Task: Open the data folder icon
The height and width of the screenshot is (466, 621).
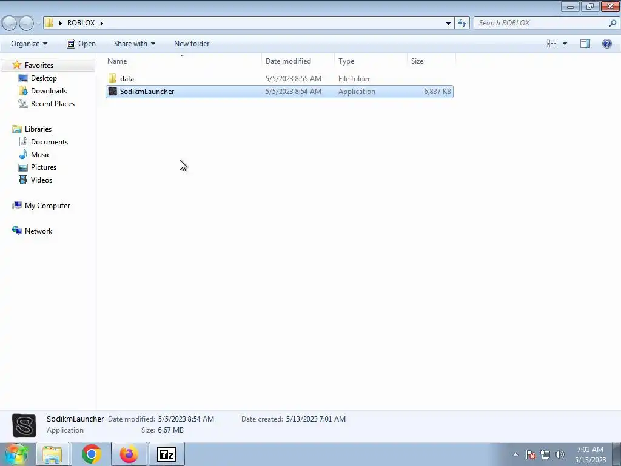Action: coord(112,78)
